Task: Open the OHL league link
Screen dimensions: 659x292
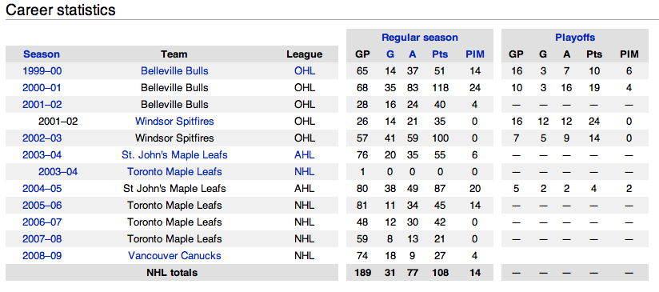Action: (305, 71)
